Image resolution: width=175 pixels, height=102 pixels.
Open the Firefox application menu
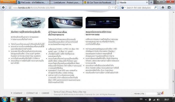point(8,1)
